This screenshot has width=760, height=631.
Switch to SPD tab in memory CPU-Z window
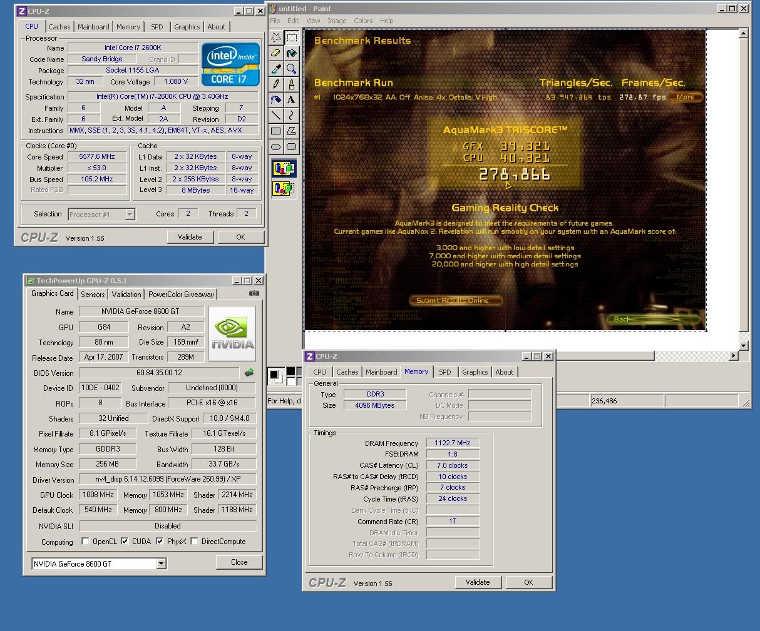tap(445, 372)
